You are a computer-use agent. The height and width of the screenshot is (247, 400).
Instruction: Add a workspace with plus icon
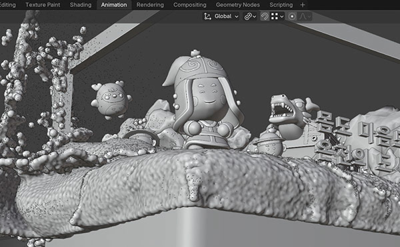(303, 5)
